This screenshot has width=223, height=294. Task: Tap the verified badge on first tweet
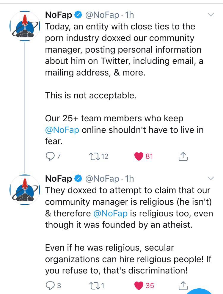(x=78, y=14)
